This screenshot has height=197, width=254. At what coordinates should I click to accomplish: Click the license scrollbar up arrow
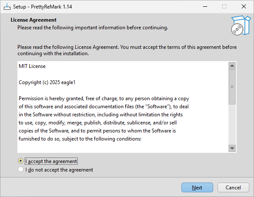(x=232, y=66)
